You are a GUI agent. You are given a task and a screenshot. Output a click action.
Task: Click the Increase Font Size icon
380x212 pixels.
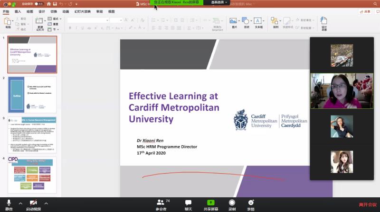tap(126, 20)
